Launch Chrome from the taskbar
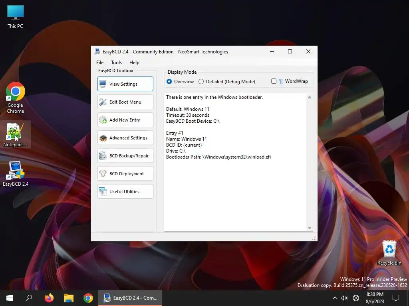The width and height of the screenshot is (409, 306). click(x=88, y=298)
